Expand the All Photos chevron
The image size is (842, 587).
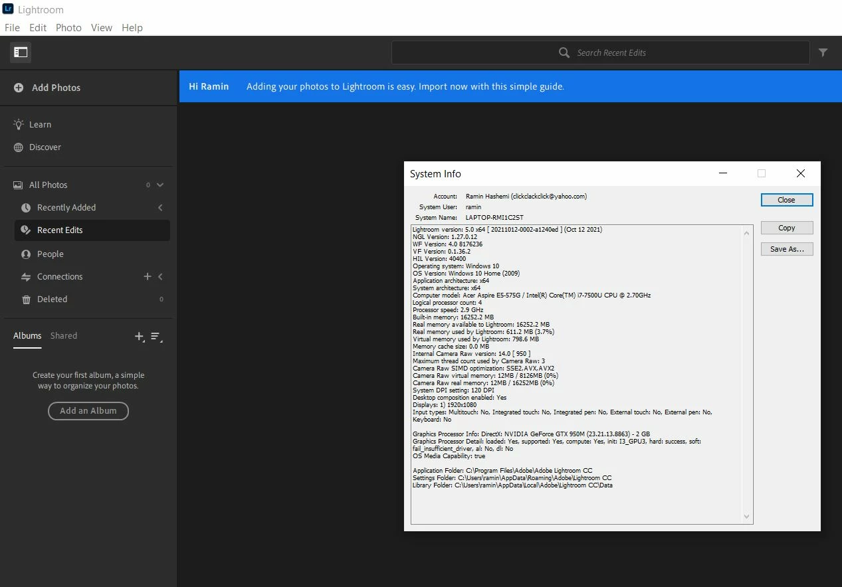(160, 185)
